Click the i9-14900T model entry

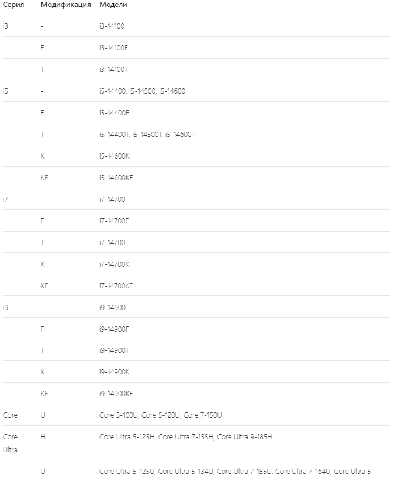point(114,350)
